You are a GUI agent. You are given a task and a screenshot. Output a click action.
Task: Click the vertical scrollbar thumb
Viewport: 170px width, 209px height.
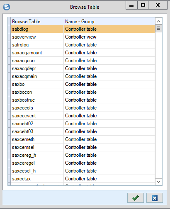[x=158, y=28]
